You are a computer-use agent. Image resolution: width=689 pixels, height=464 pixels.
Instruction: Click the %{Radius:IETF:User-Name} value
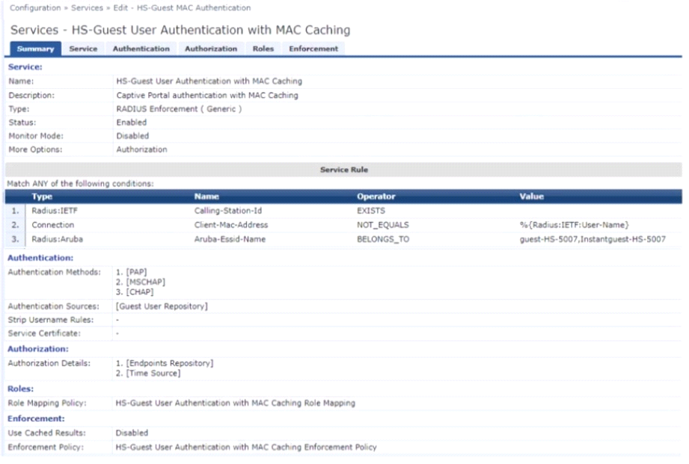tap(575, 225)
